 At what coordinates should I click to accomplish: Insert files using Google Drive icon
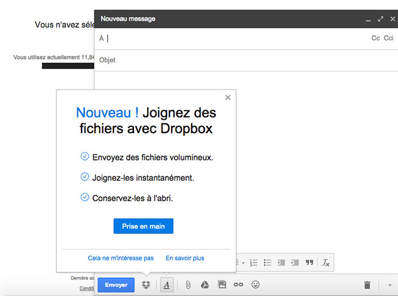point(205,285)
